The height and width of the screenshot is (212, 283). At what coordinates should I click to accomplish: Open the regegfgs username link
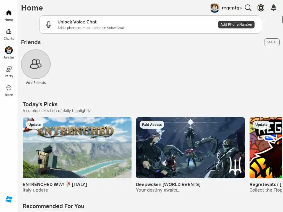coord(232,8)
